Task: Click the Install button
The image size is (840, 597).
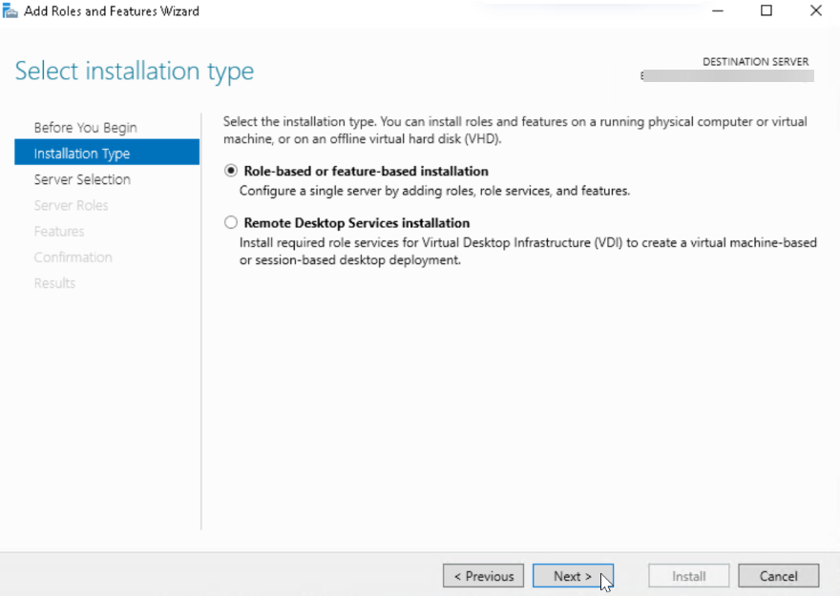Action: (688, 575)
